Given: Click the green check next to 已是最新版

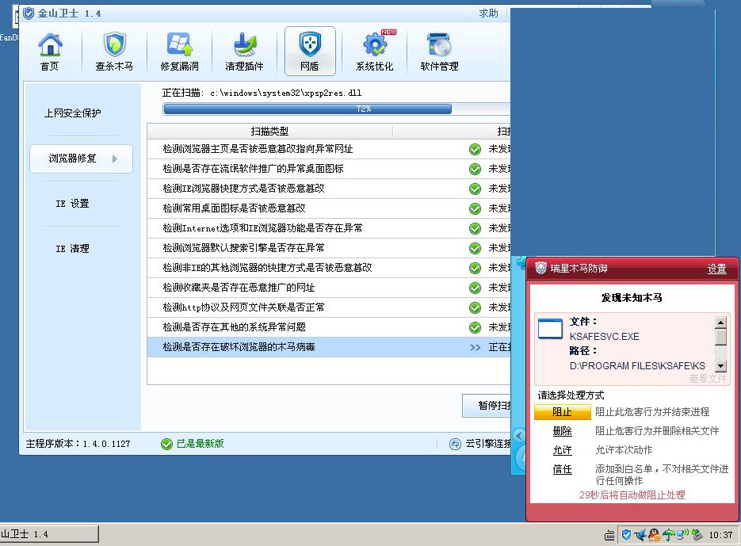Looking at the screenshot, I should point(166,444).
